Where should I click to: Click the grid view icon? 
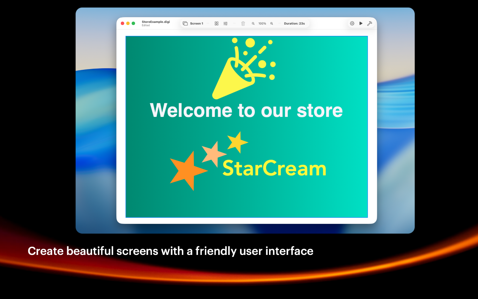tap(216, 24)
